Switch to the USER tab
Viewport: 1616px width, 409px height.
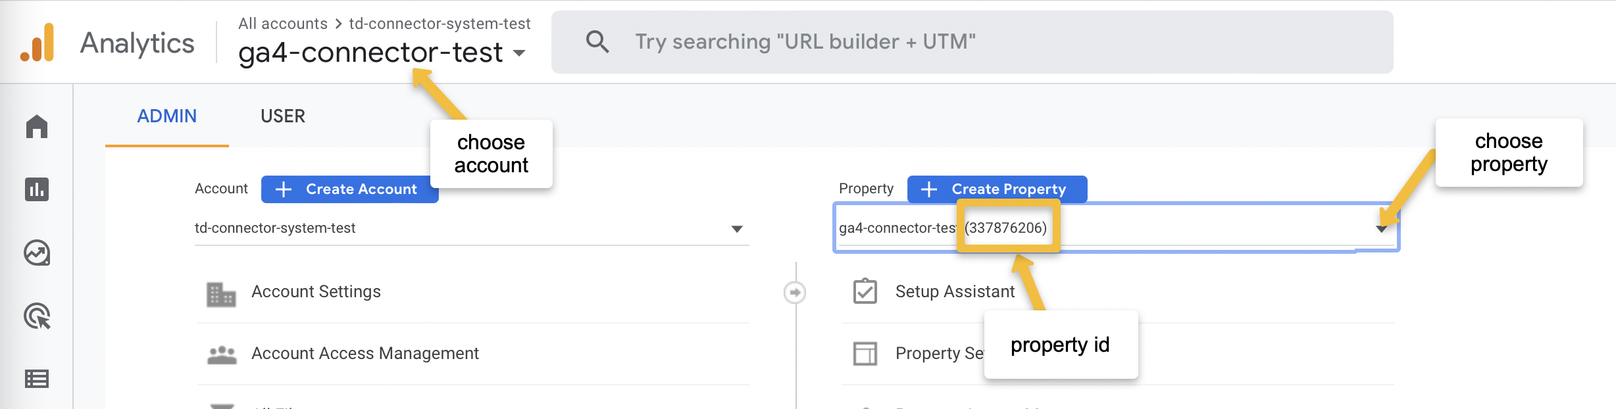283,116
